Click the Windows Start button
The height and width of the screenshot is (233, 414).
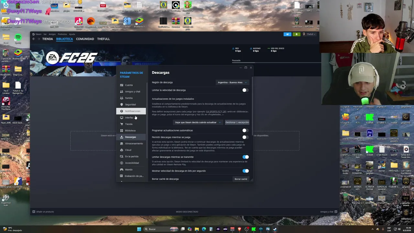(x=139, y=229)
